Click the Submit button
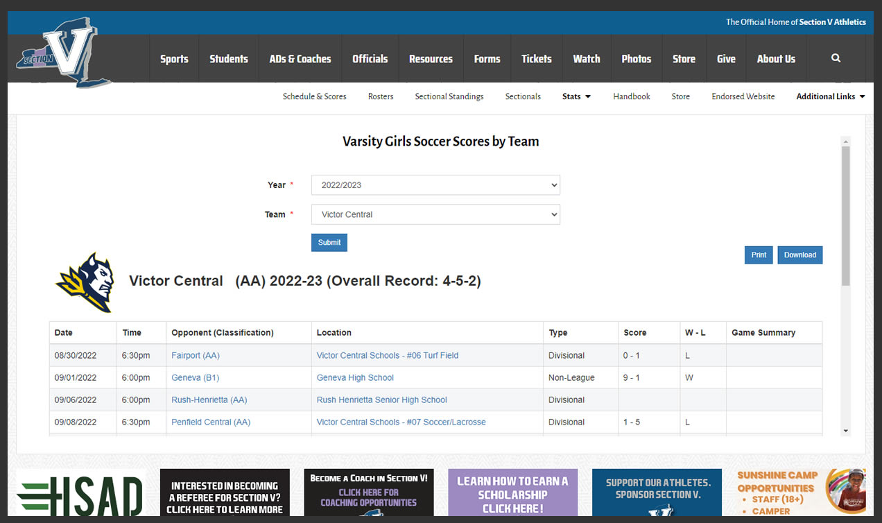882x523 pixels. point(329,242)
